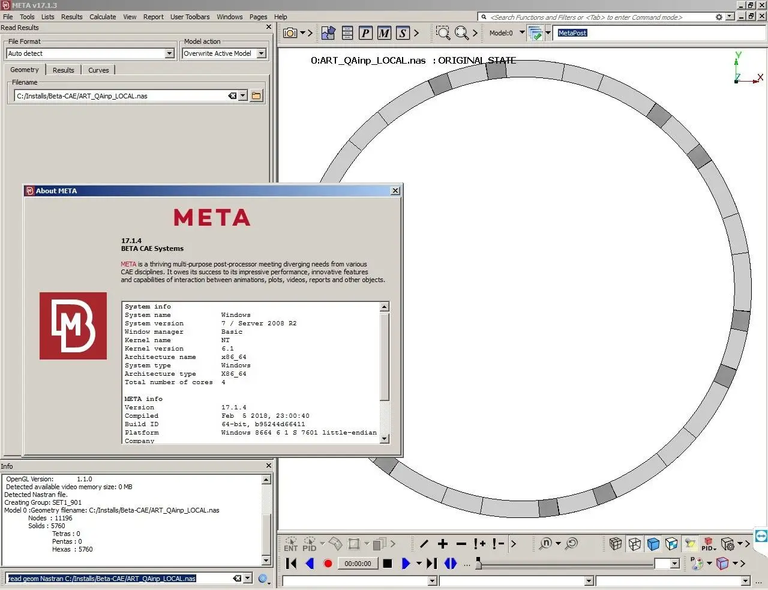This screenshot has width=768, height=590.
Task: Switch to the Results tab
Action: tap(63, 70)
